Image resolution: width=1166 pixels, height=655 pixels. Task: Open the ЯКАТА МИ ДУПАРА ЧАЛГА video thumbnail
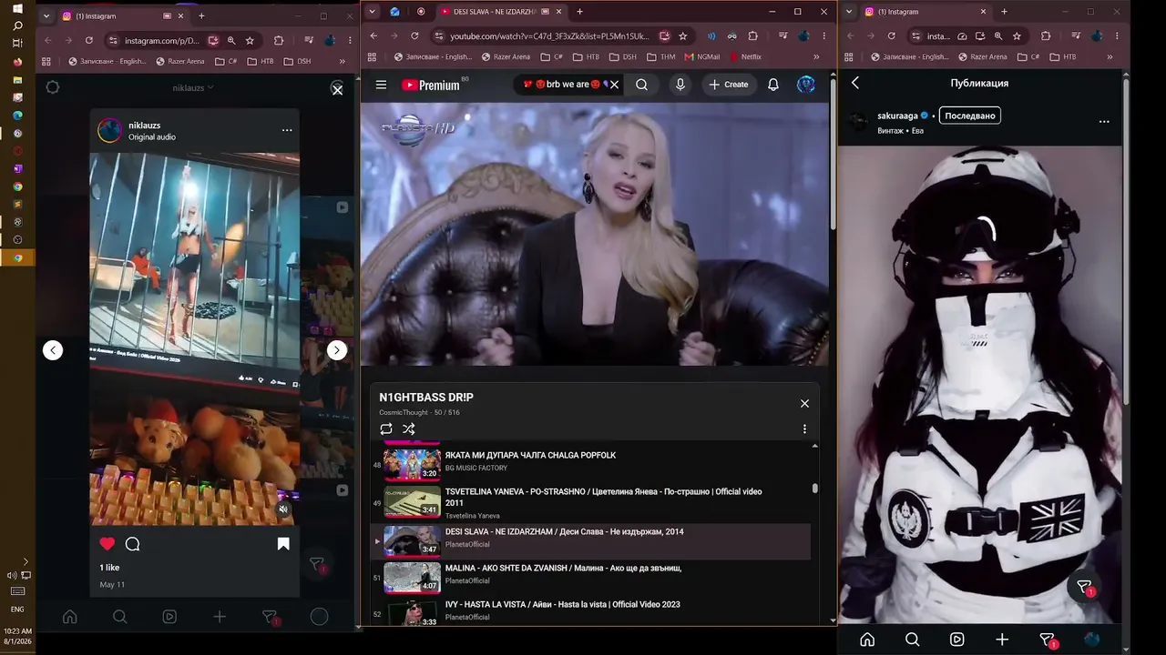[412, 464]
